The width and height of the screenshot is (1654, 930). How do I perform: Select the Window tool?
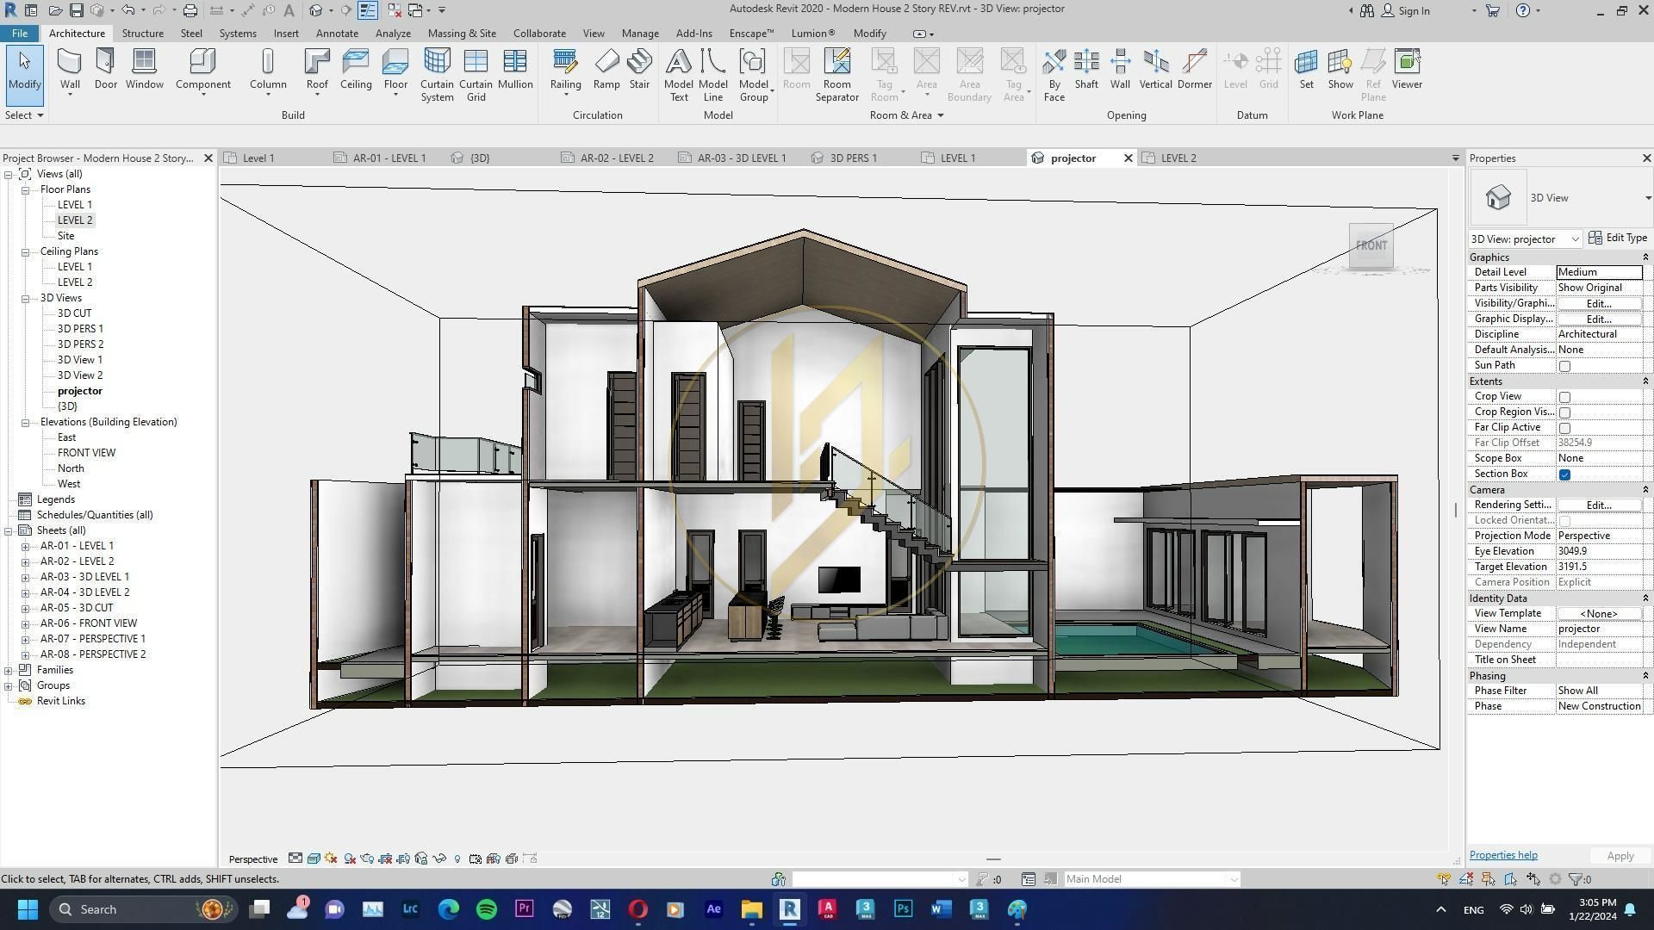point(144,69)
